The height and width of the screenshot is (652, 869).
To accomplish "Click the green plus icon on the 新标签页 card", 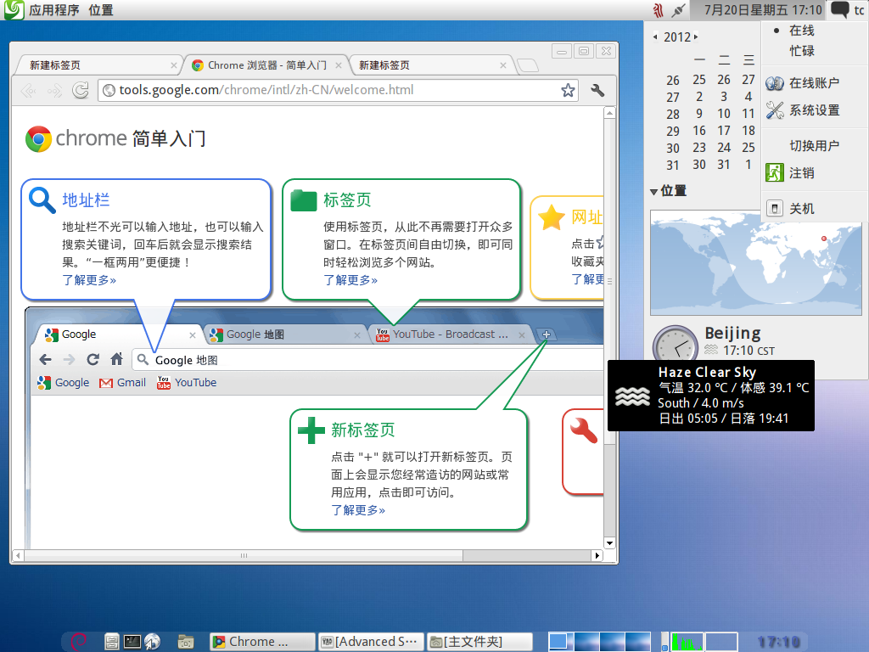I will tap(311, 430).
